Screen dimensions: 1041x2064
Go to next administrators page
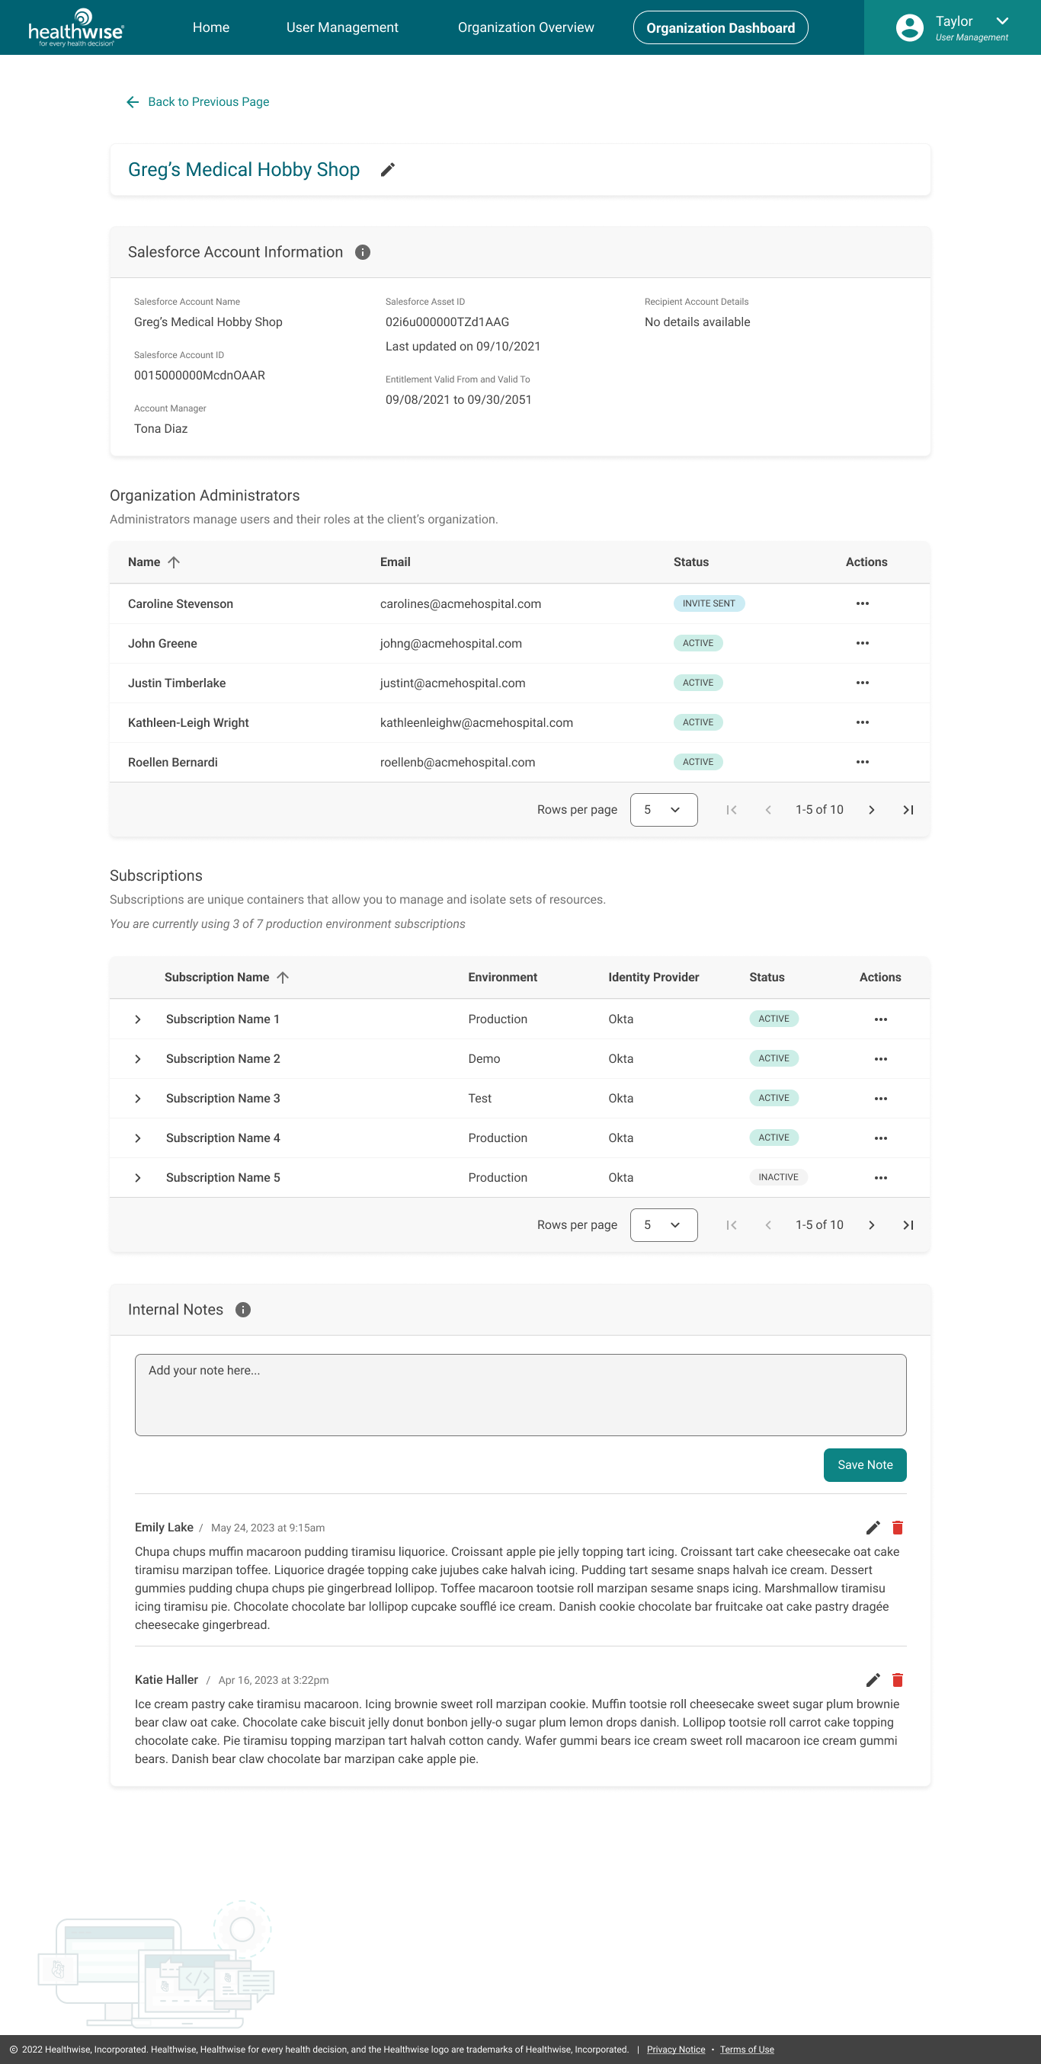(871, 810)
